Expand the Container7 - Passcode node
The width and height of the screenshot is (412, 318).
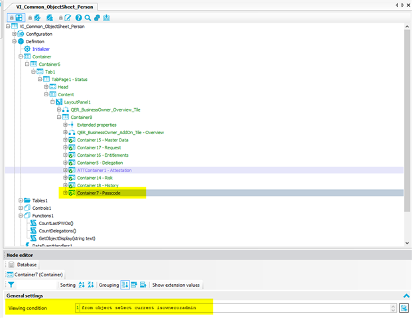65,193
